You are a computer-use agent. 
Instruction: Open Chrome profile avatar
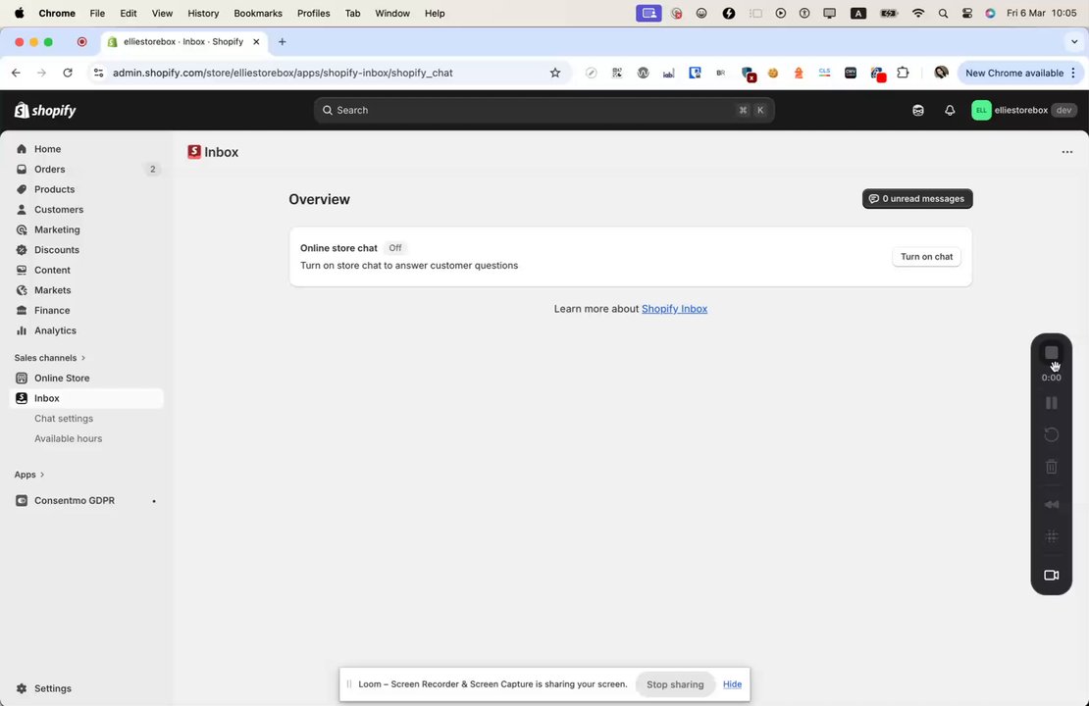(x=941, y=73)
